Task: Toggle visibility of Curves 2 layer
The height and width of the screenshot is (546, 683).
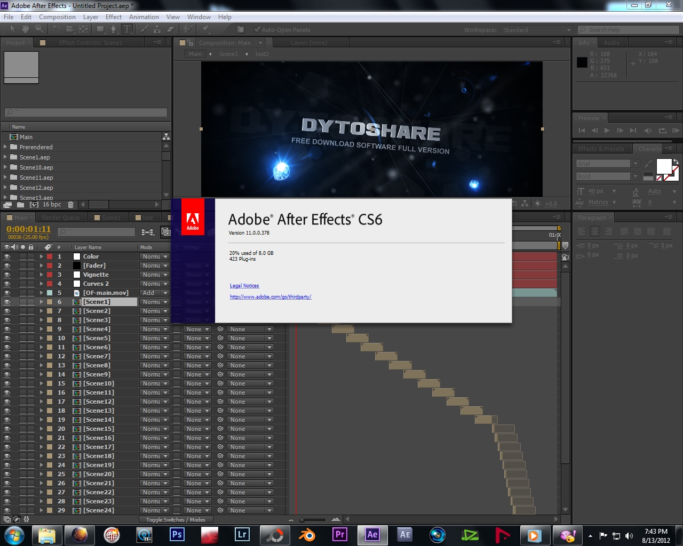Action: tap(7, 284)
